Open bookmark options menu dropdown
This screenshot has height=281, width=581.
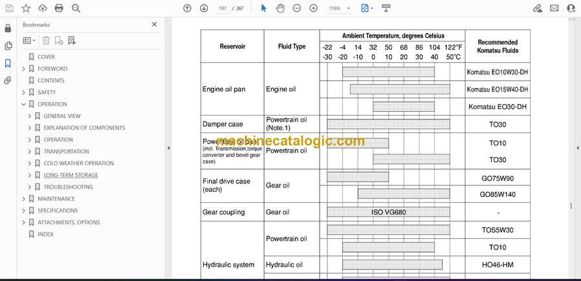point(29,41)
